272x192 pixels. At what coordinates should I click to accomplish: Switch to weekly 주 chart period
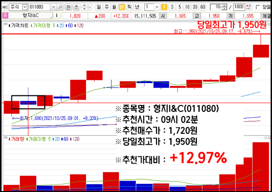[x=107, y=7]
